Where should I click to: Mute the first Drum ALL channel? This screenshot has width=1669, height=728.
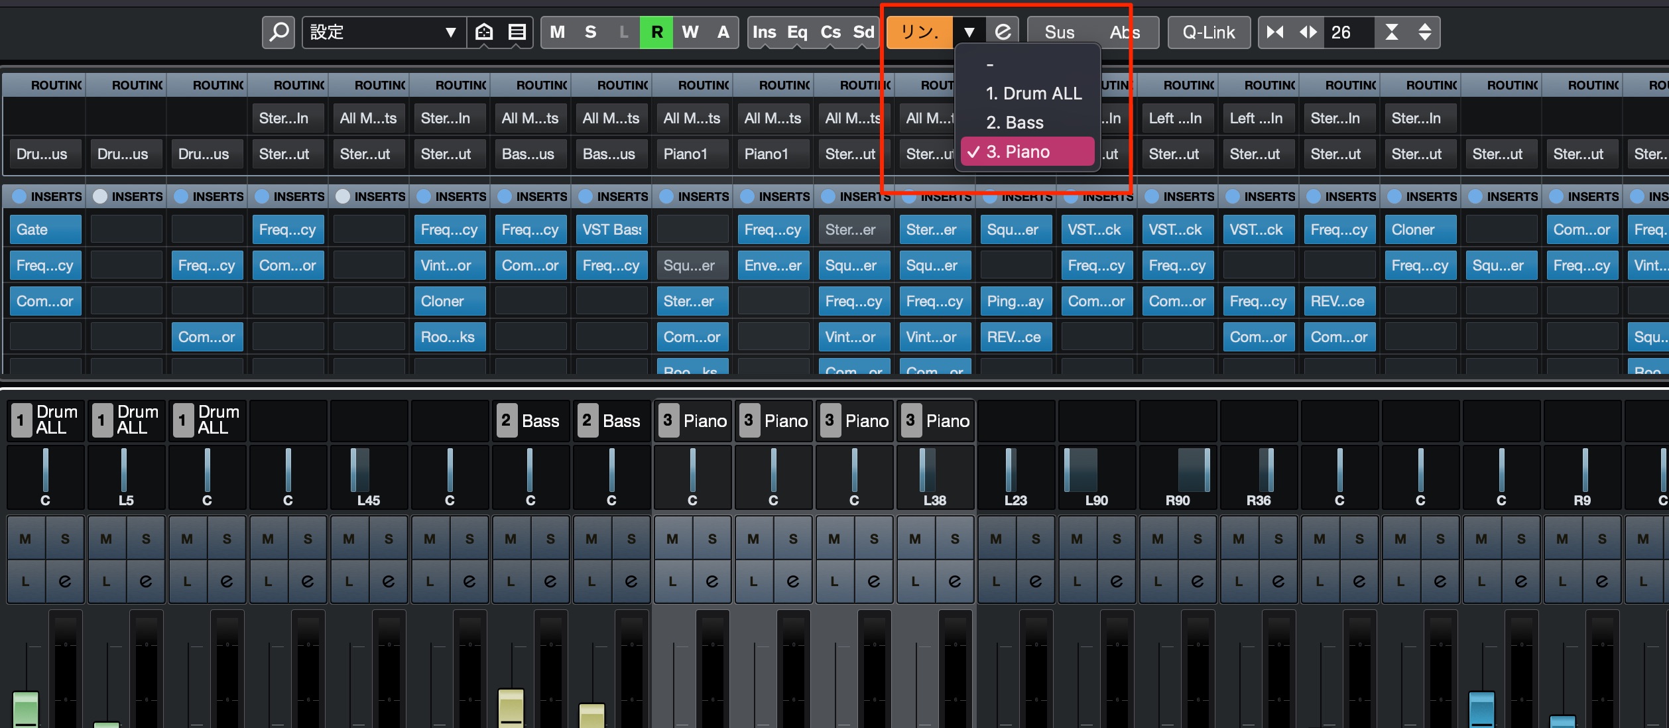point(26,539)
